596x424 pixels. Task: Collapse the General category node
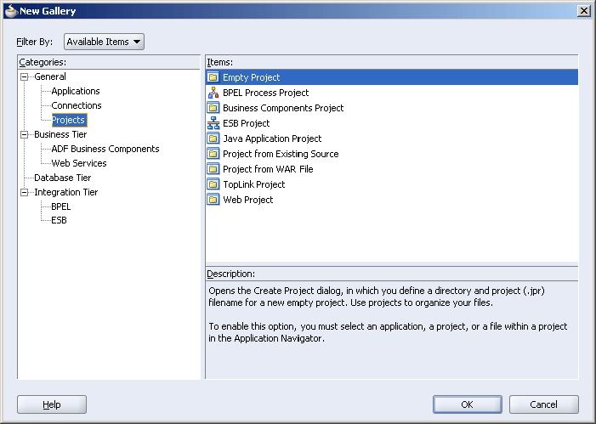click(x=25, y=76)
